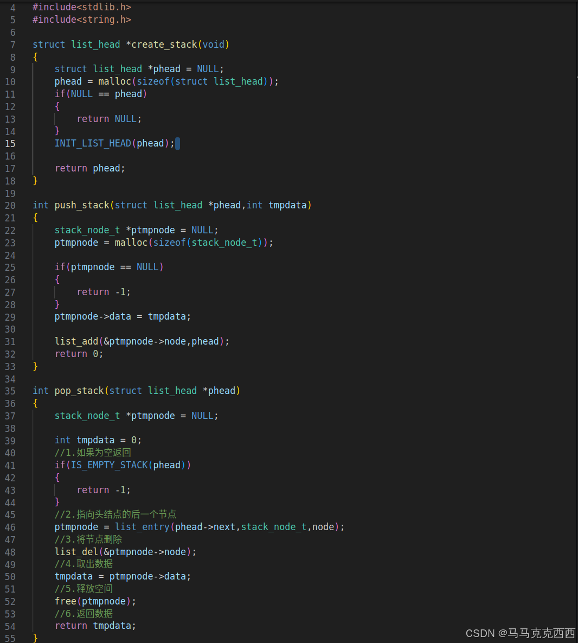This screenshot has height=643, width=578.
Task: Click 'return phead;' on line 17
Action: 90,168
